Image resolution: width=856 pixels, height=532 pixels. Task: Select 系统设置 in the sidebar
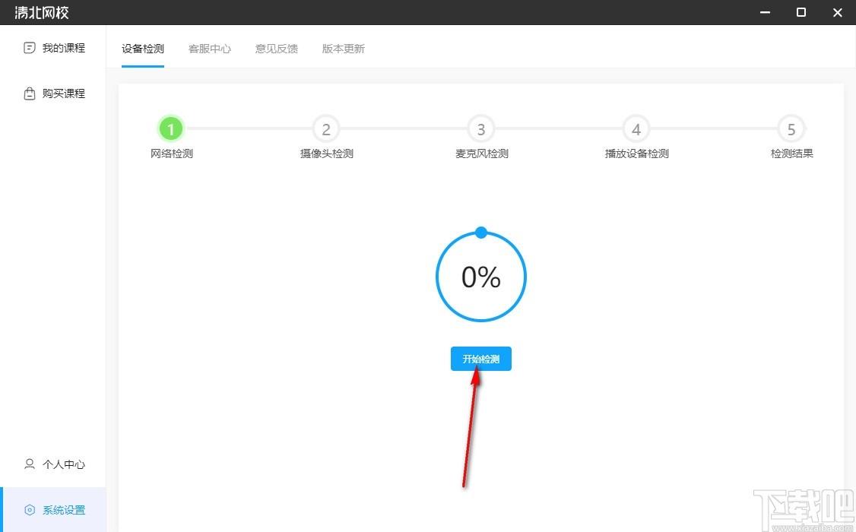tap(53, 510)
